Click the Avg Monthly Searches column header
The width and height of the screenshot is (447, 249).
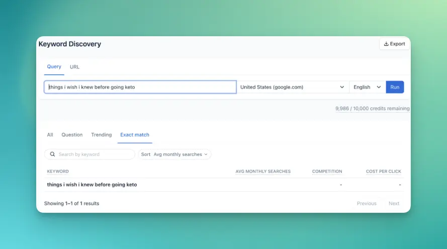(263, 172)
